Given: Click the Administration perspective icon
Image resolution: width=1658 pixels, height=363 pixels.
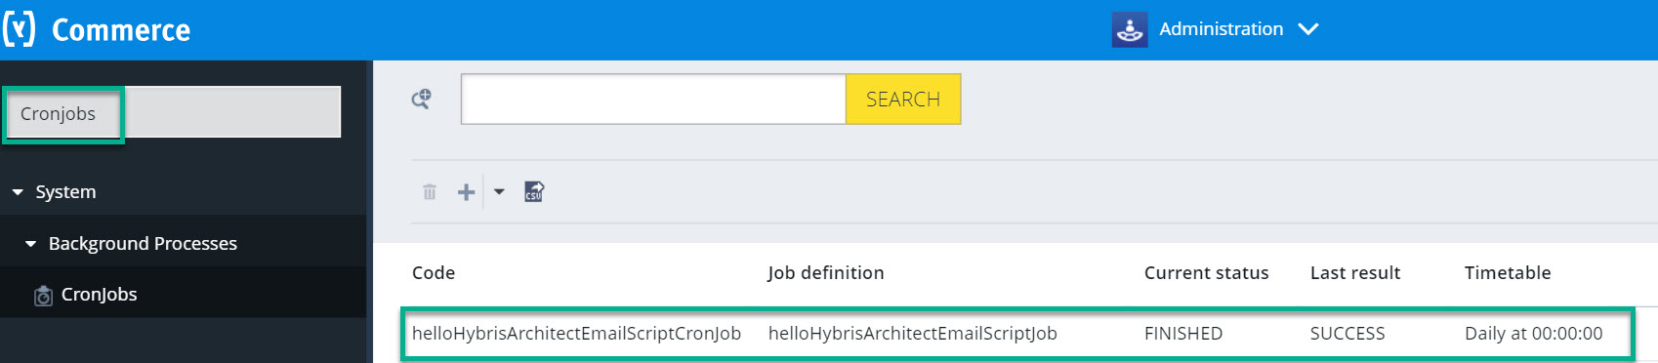Looking at the screenshot, I should (x=1130, y=29).
